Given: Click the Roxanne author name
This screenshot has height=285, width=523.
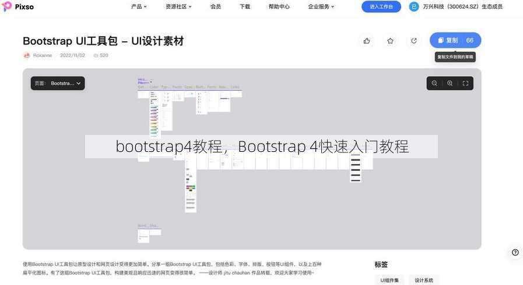Looking at the screenshot, I should (43, 55).
